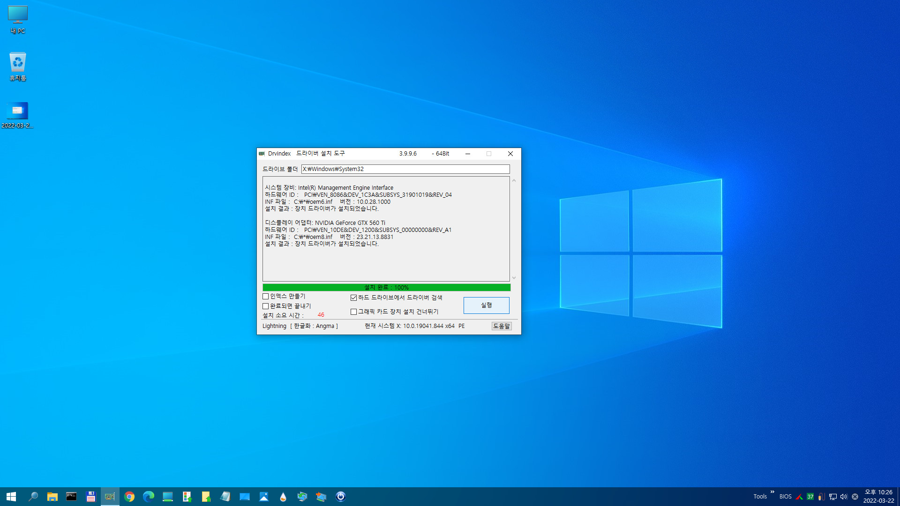Open the magnifier search icon in taskbar
Image resolution: width=900 pixels, height=506 pixels.
(x=33, y=497)
